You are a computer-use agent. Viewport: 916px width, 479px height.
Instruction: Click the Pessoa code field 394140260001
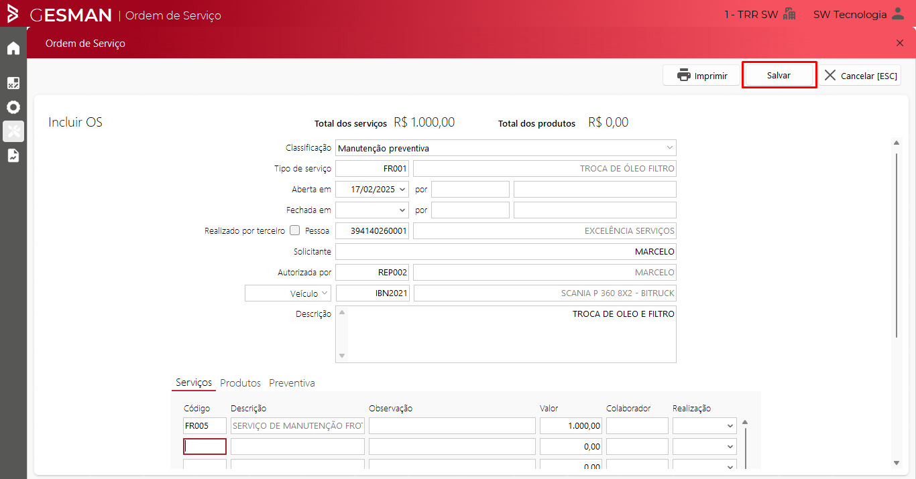pos(372,231)
